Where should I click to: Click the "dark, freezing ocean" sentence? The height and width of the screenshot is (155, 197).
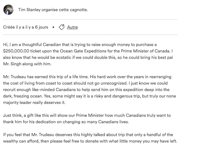(23, 96)
